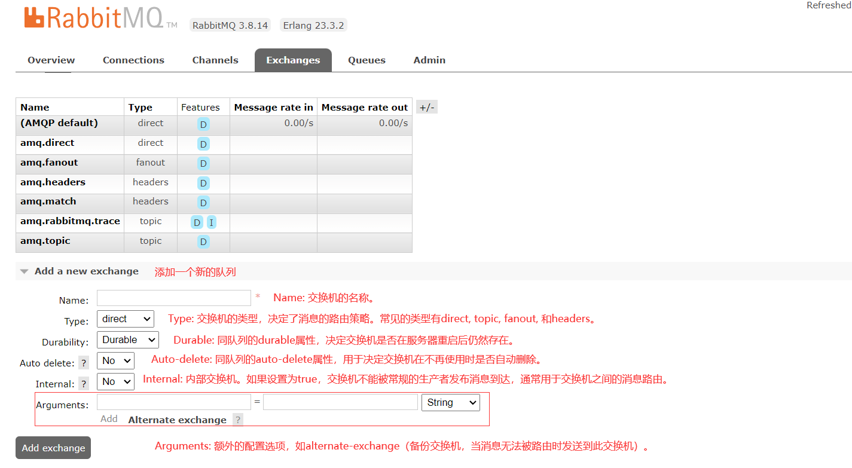Select the Exchanges tab

[293, 60]
